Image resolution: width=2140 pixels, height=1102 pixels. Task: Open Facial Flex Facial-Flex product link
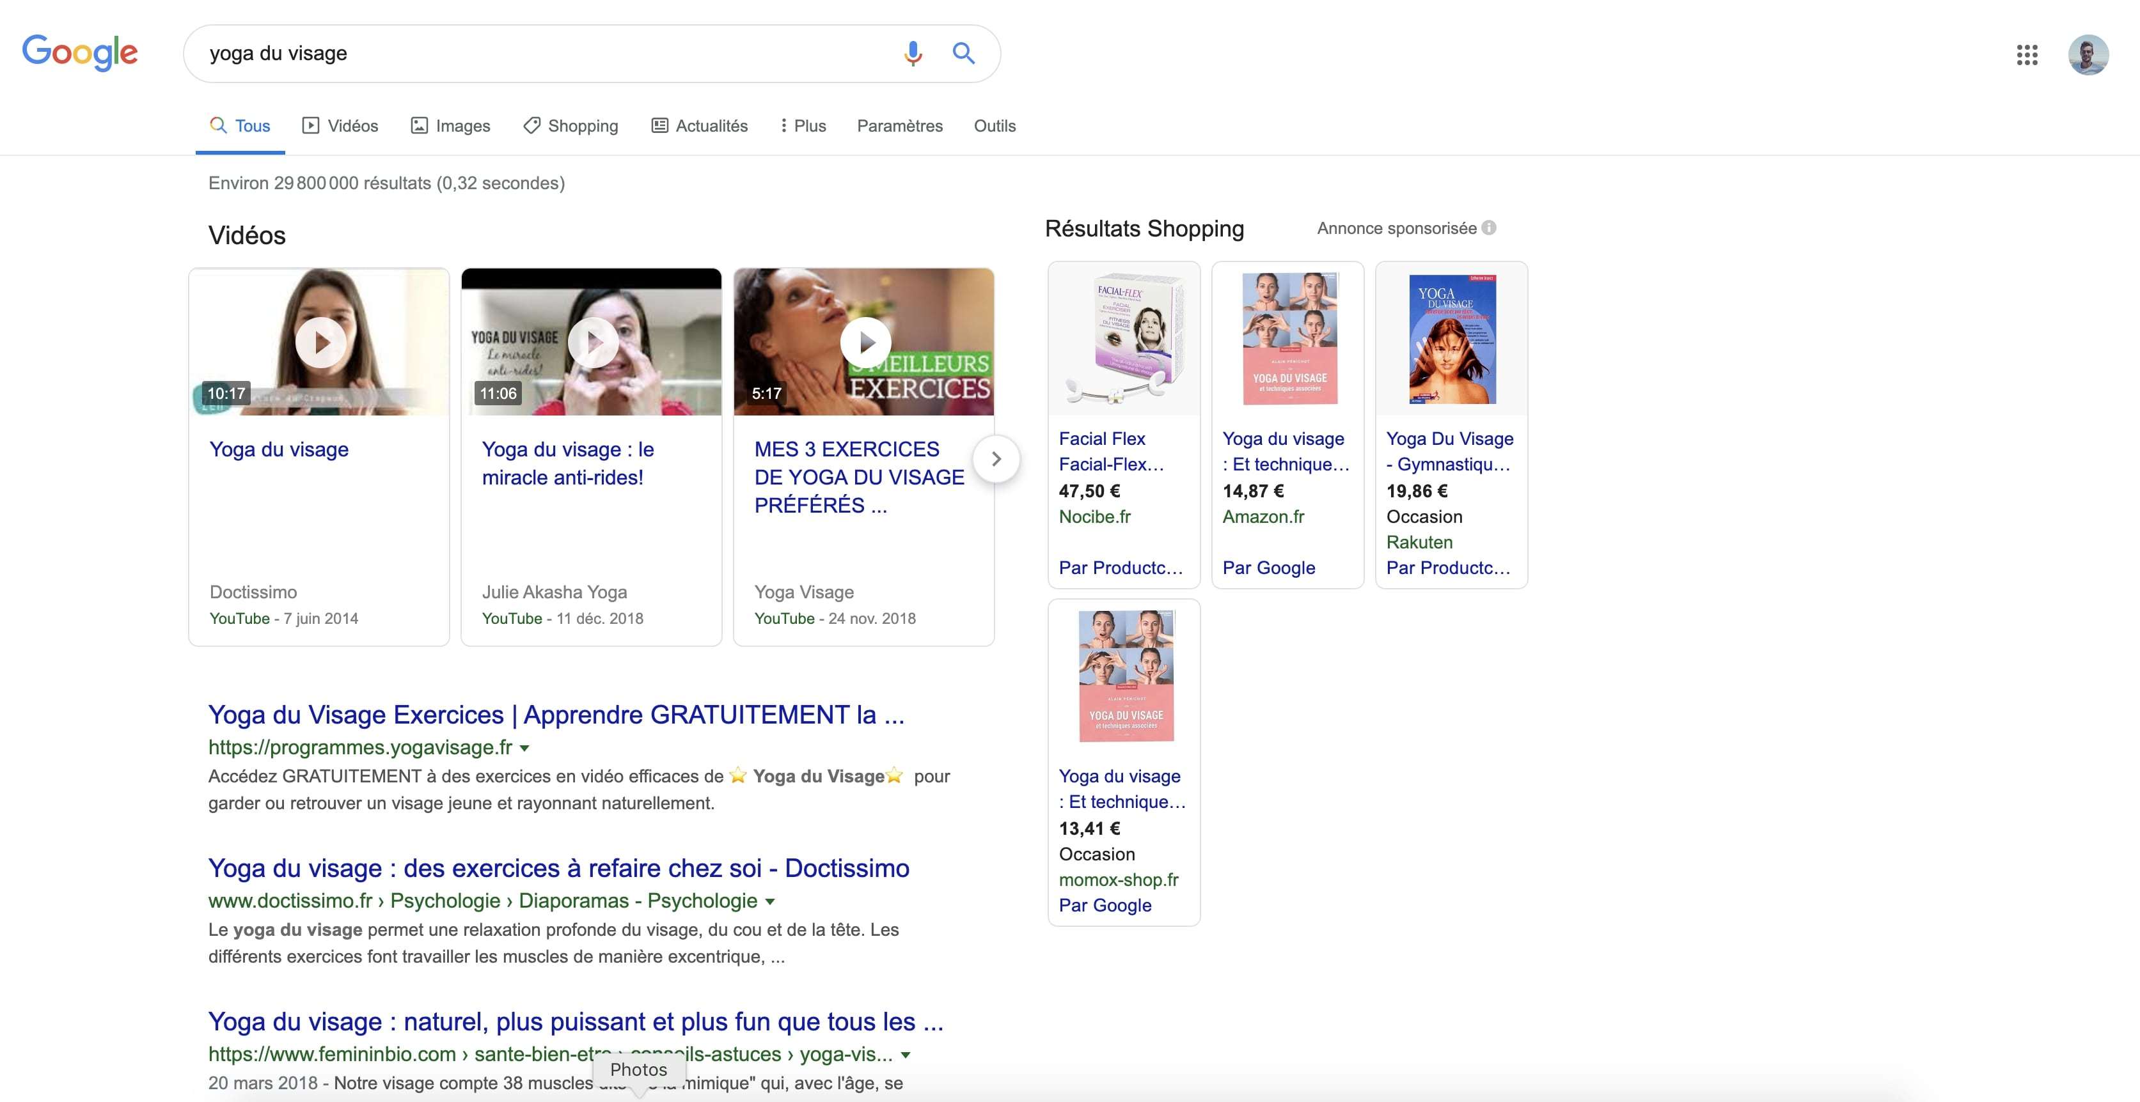tap(1111, 451)
